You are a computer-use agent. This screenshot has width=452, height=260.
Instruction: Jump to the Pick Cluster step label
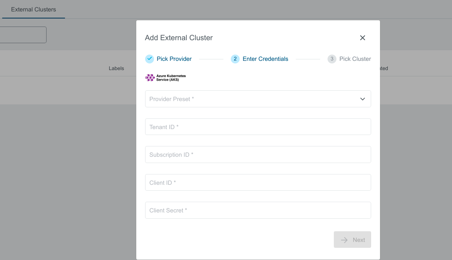355,59
